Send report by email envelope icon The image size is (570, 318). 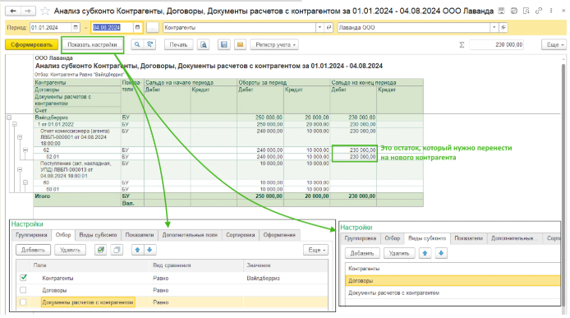click(x=241, y=44)
